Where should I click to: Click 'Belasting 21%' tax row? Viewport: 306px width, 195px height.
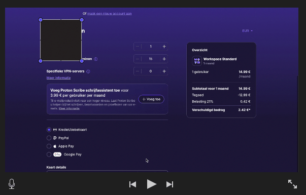[221, 101]
